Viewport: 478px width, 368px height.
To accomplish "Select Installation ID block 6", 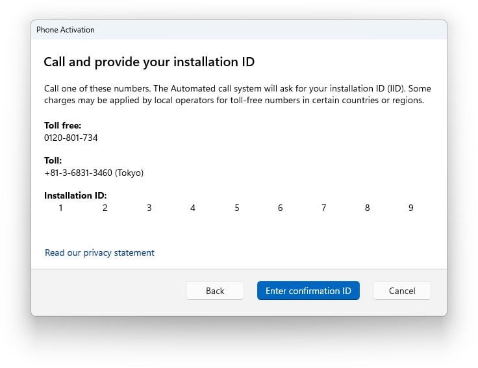I will coord(281,208).
